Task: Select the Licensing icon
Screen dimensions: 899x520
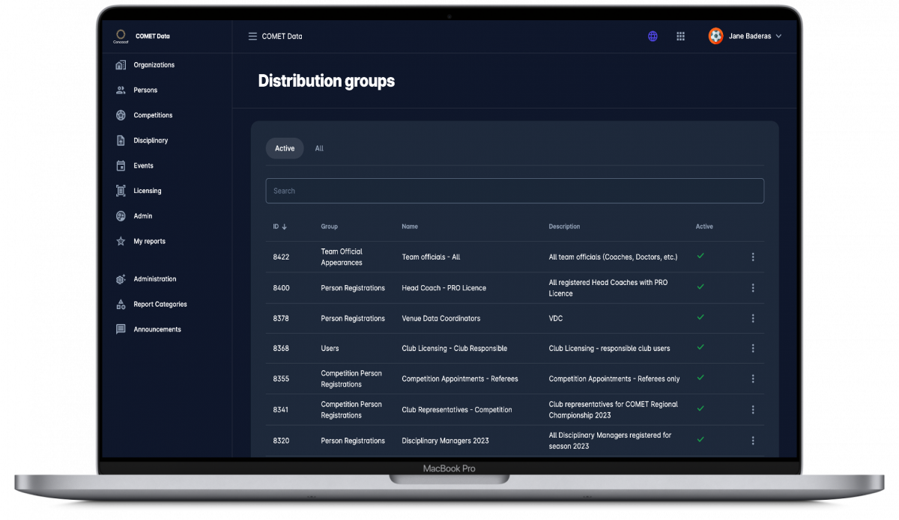Action: point(121,191)
